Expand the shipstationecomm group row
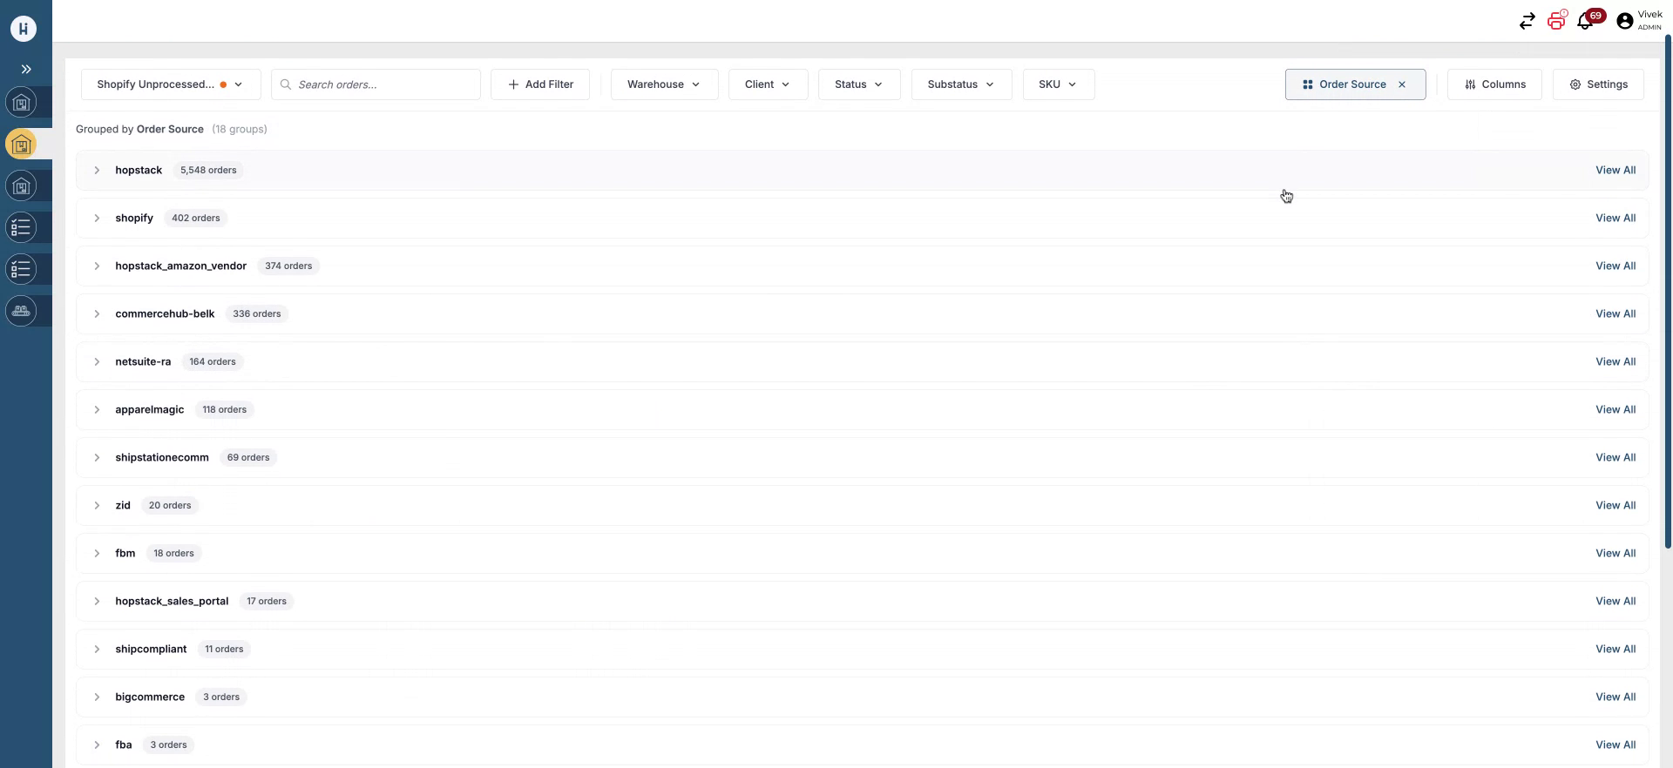Screen dimensions: 1673x768 pyautogui.click(x=97, y=458)
